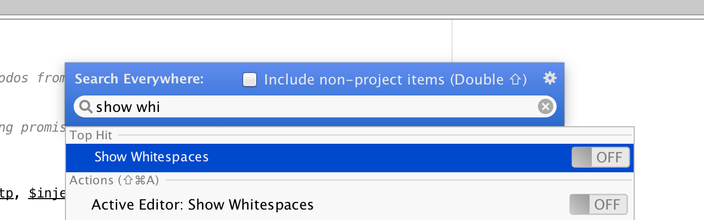
Task: Enable Include non-project items checkbox
Action: pyautogui.click(x=250, y=80)
